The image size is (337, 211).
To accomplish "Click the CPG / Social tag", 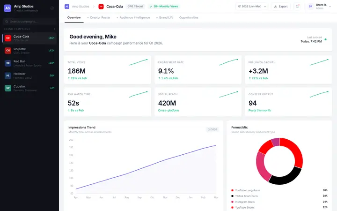I will [135, 7].
